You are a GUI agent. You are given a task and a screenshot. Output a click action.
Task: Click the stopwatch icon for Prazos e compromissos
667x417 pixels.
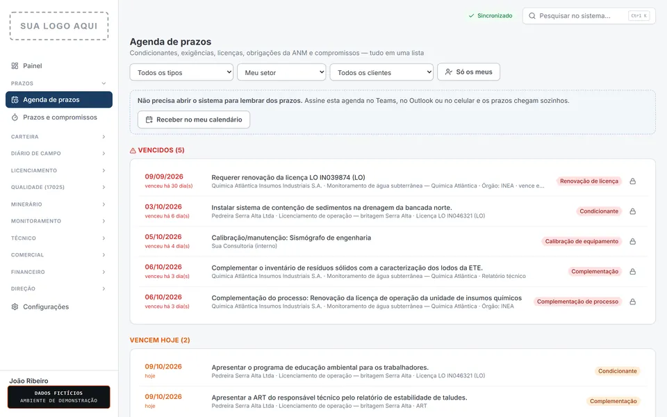tap(15, 117)
